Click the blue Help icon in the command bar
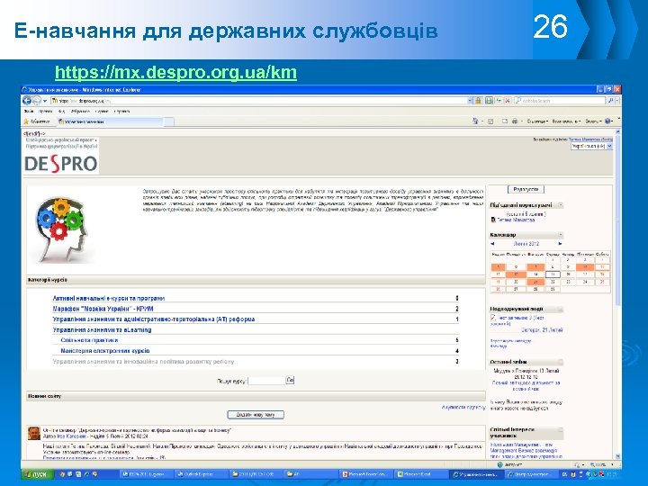This screenshot has width=648, height=486. click(608, 121)
